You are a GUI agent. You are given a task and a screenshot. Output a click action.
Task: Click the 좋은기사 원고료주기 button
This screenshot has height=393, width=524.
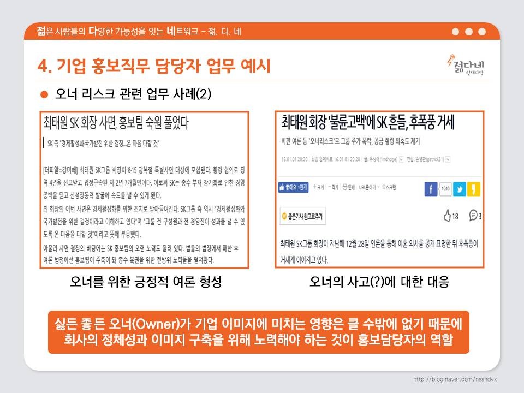pyautogui.click(x=302, y=216)
